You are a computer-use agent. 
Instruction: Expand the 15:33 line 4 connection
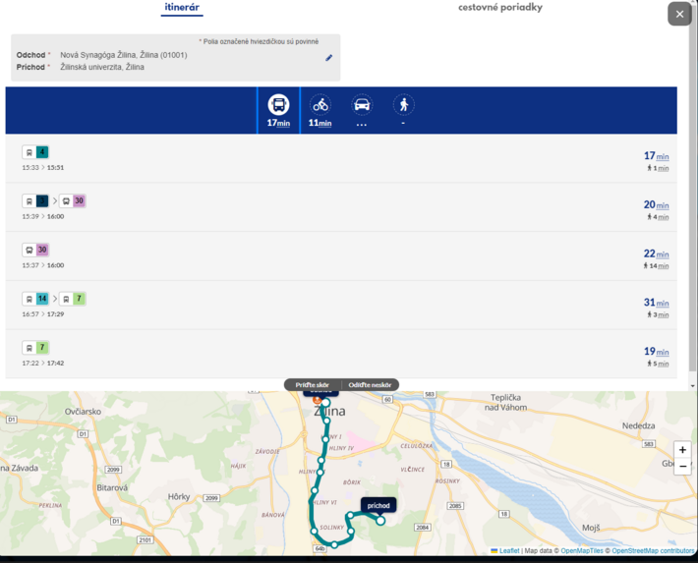point(344,158)
